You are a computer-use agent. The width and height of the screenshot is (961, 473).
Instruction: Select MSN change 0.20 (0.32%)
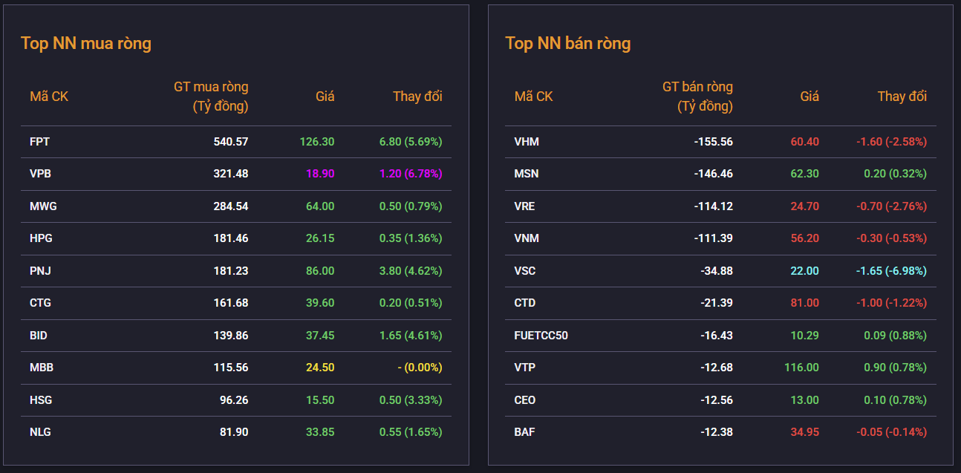[x=895, y=174]
